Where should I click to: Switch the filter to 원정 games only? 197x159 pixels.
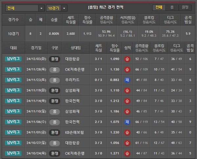click(185, 8)
